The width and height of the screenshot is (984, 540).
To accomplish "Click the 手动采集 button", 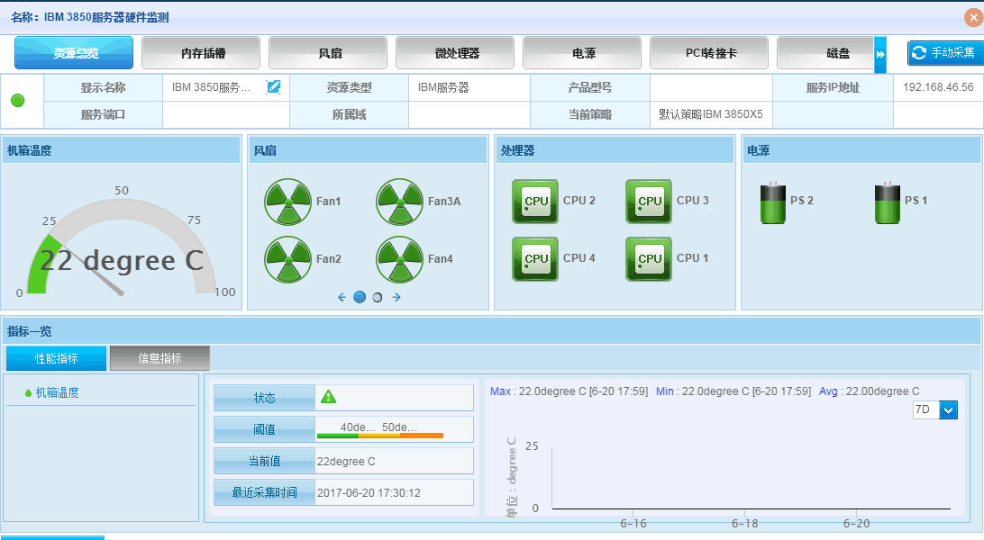I will 943,53.
